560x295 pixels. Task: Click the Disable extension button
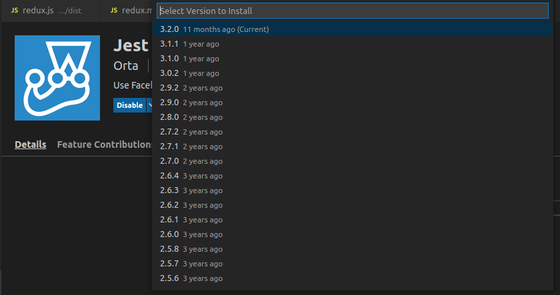129,105
